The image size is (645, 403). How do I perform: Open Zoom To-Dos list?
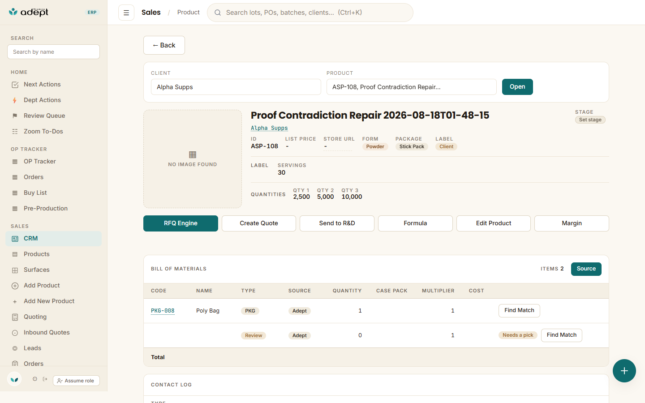(x=54, y=132)
